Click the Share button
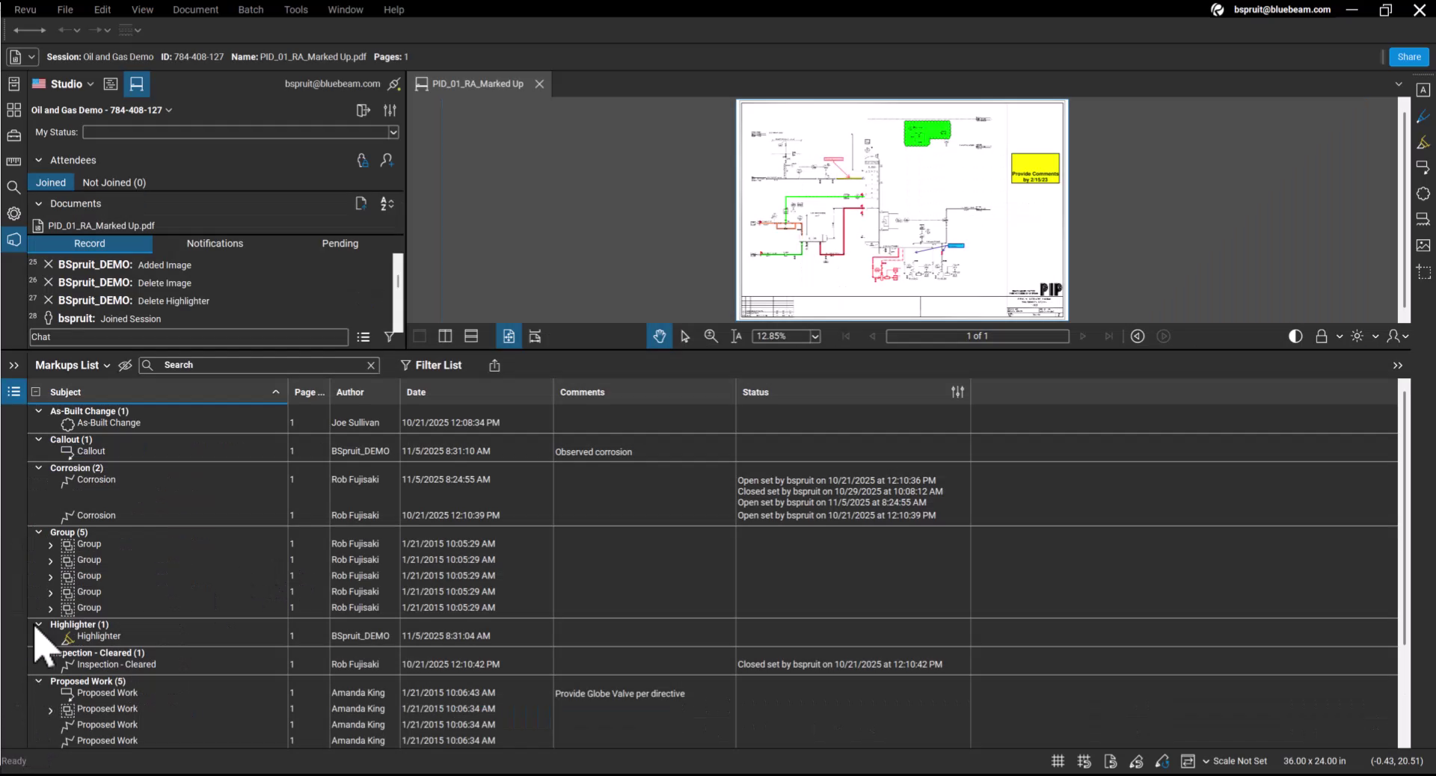 point(1409,56)
